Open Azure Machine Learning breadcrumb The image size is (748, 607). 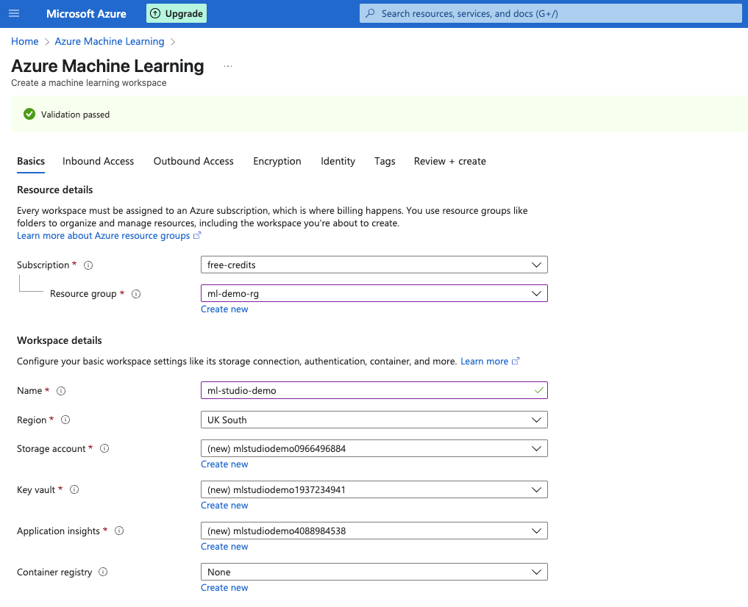(110, 41)
